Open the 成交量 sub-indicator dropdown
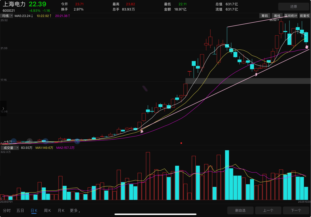311x217 pixels. pos(10,148)
